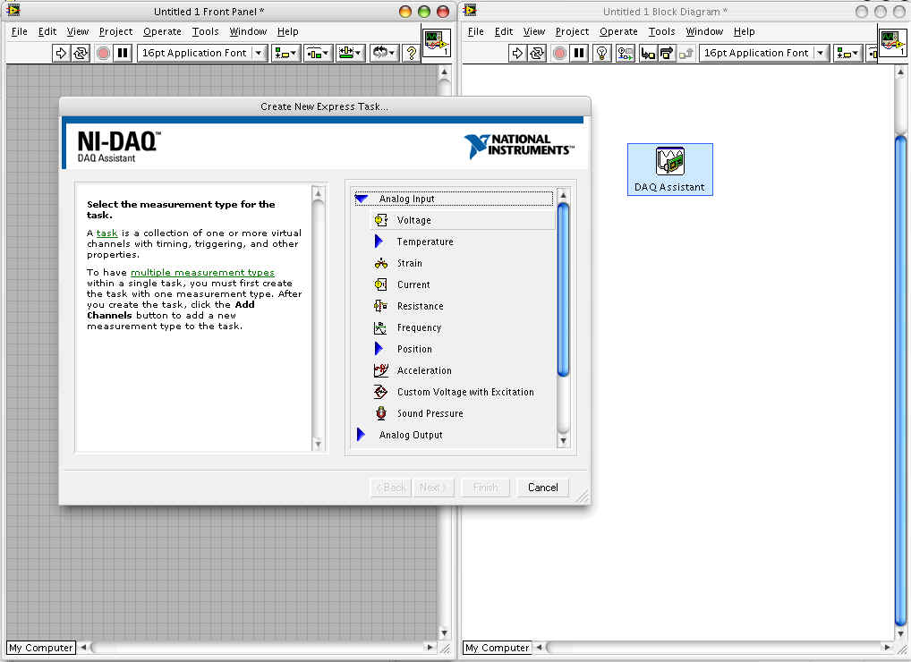Image resolution: width=911 pixels, height=662 pixels.
Task: Select Voltage measurement type
Action: 462,220
